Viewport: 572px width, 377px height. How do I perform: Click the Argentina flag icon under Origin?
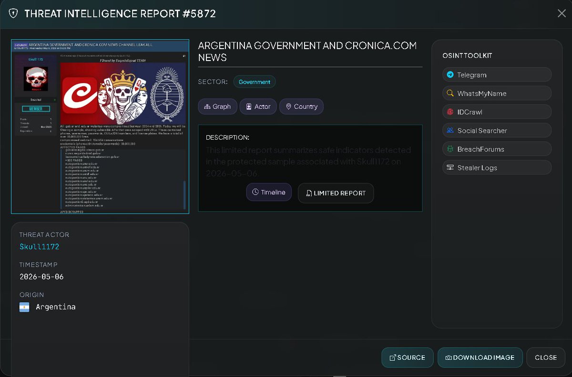pos(24,307)
